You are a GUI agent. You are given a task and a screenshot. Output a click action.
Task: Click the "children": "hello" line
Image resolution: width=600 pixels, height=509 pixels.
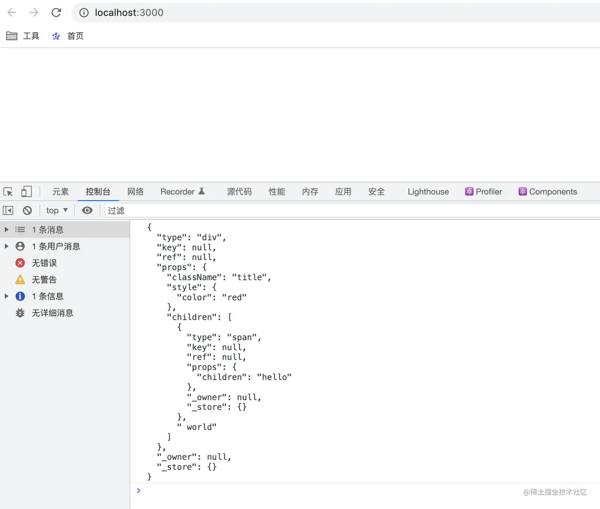click(x=244, y=377)
